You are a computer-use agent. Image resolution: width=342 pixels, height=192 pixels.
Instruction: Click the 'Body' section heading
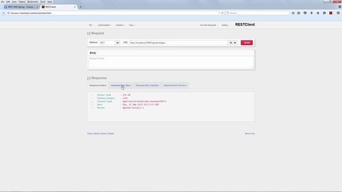(x=93, y=53)
